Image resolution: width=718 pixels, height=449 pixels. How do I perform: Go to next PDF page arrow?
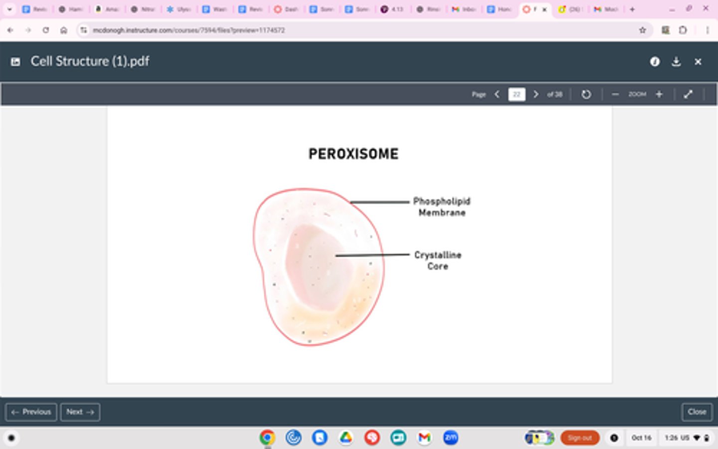(x=536, y=94)
